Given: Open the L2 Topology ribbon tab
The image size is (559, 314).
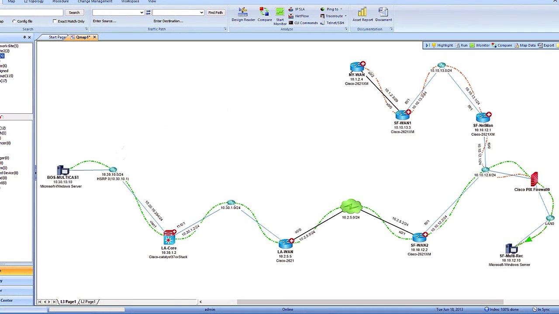Looking at the screenshot, I should 34,2.
